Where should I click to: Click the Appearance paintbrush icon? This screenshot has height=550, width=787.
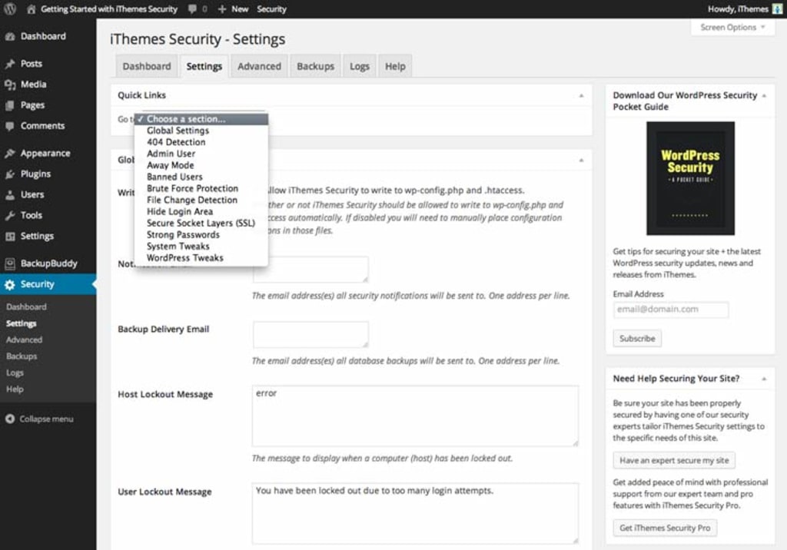tap(9, 154)
